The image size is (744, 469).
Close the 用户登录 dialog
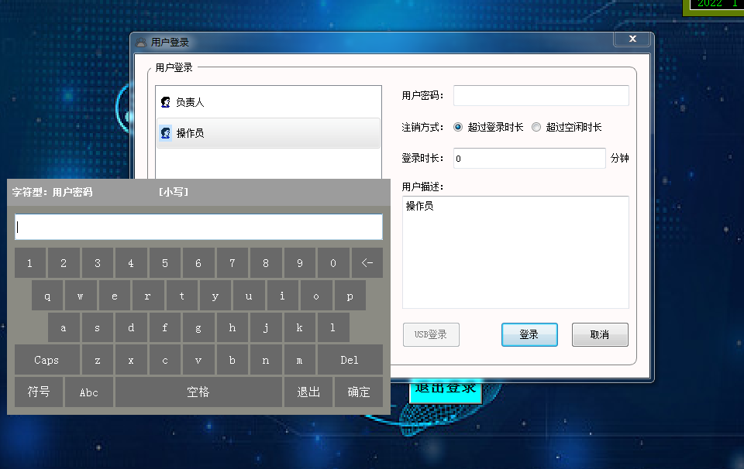tap(632, 39)
